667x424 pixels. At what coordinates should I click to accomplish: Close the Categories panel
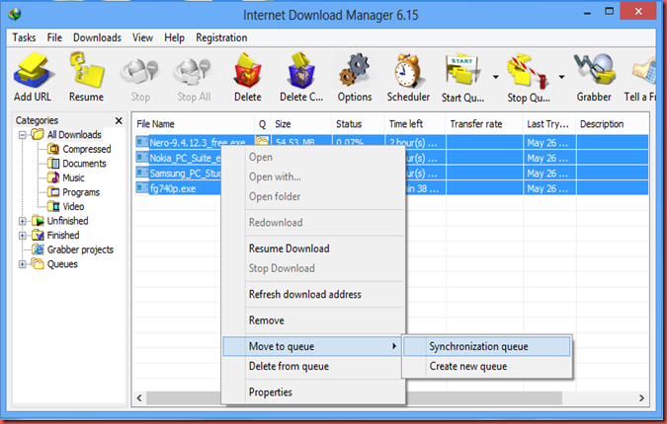pyautogui.click(x=119, y=121)
